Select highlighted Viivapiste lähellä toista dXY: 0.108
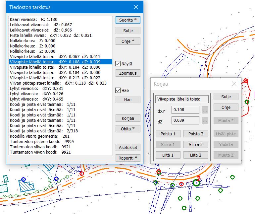Screen dimensions: 255x214 (x=61, y=62)
